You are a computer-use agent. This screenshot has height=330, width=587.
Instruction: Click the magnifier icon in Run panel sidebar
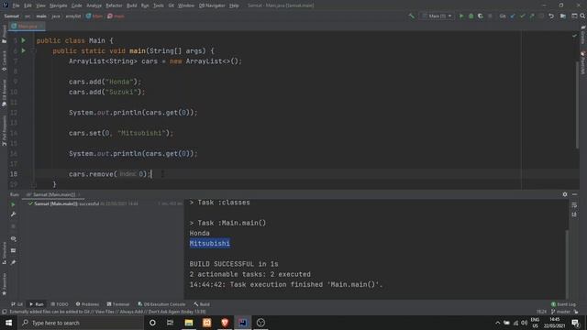13,238
